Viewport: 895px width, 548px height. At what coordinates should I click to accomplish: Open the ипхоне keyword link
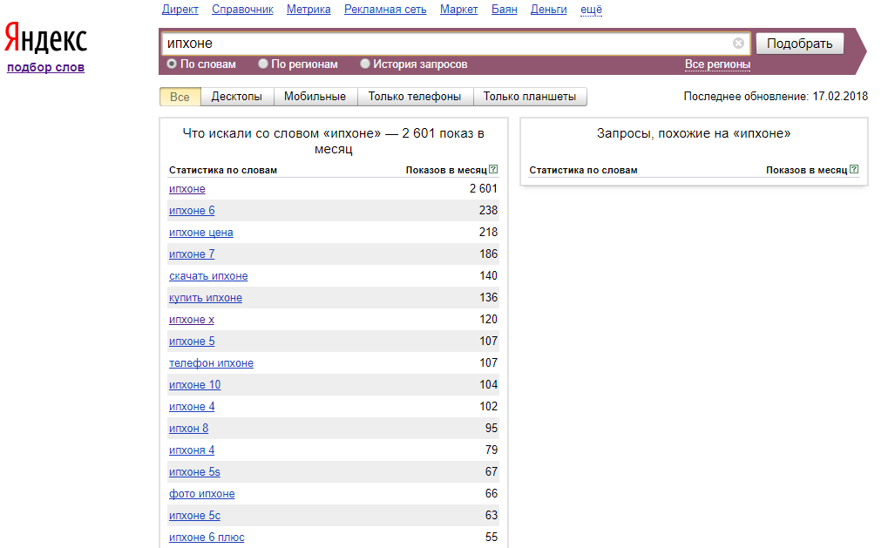187,189
